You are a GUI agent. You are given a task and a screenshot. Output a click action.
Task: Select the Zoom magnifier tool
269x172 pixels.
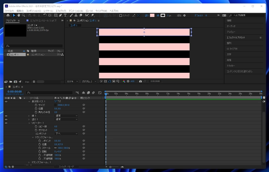pyautogui.click(x=24, y=15)
